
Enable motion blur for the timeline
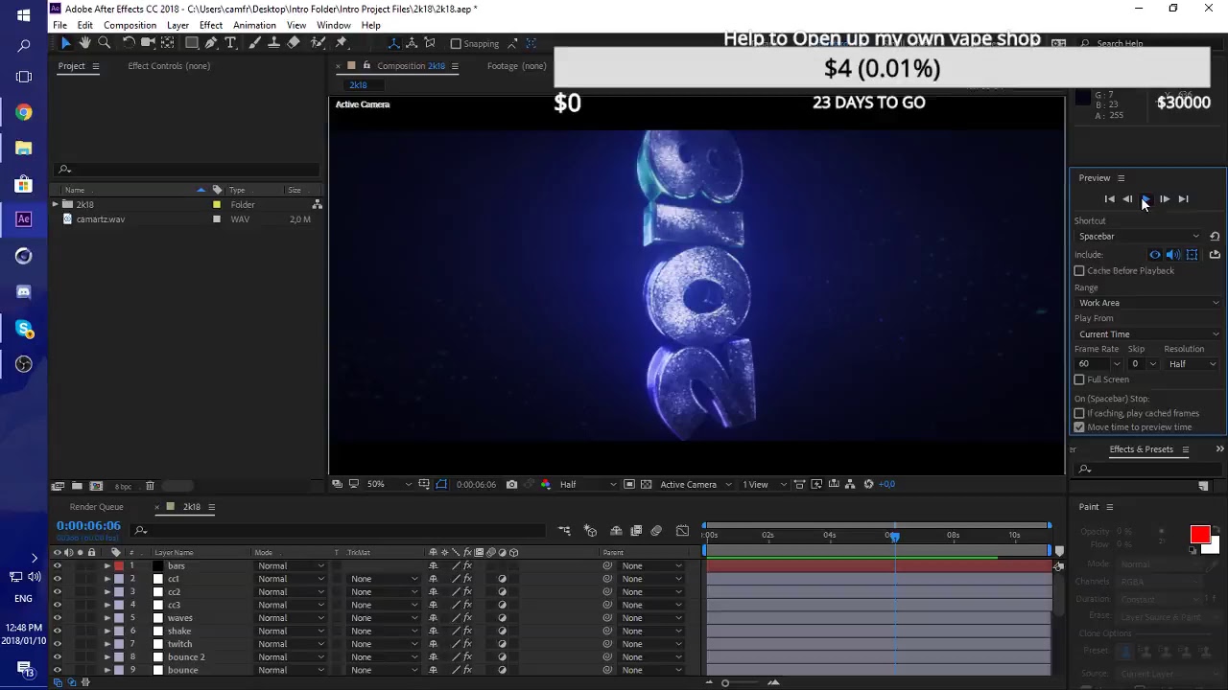tap(656, 531)
